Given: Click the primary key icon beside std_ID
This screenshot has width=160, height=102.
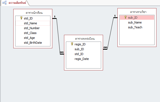Looking at the screenshot, I should click(21, 18).
